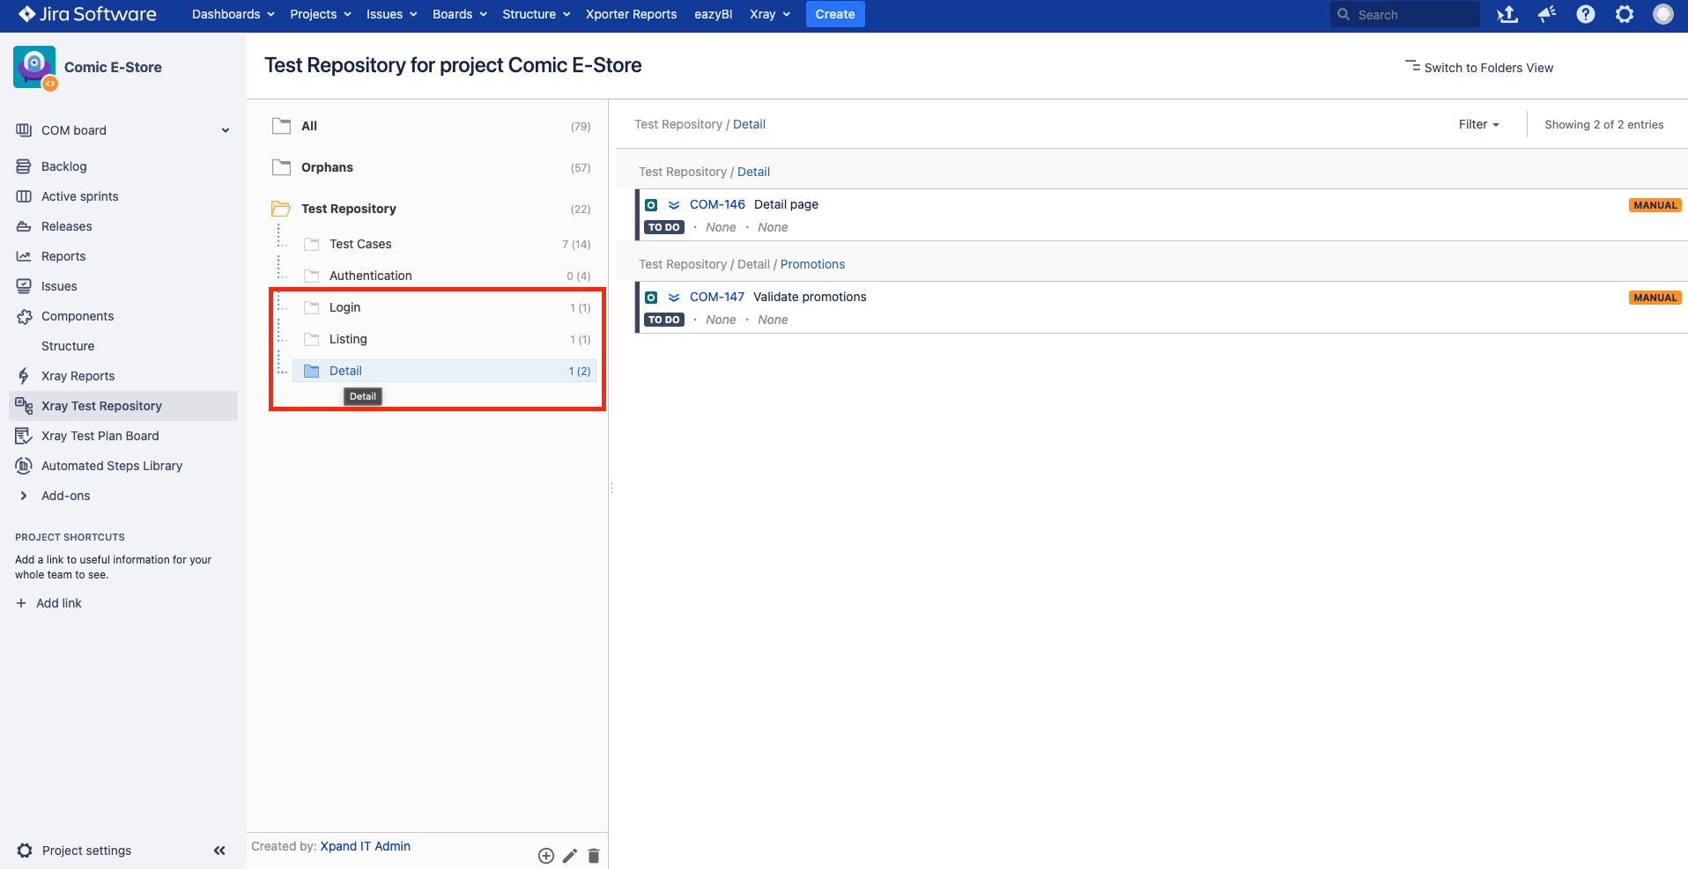Click the Releases ship icon
Viewport: 1688px width, 869px height.
(x=24, y=226)
